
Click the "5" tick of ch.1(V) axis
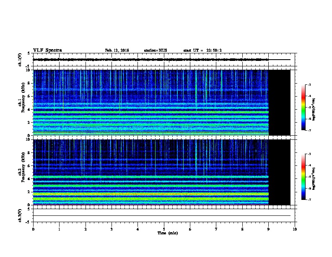pyautogui.click(x=29, y=53)
